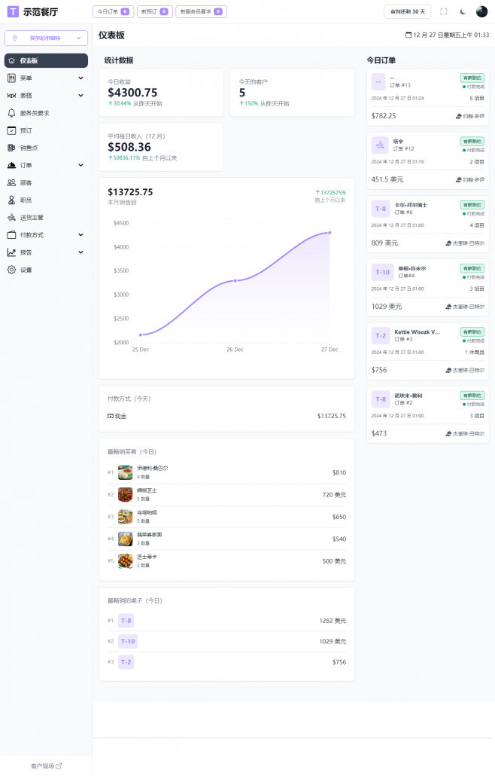Click the 送货主管 delivery icon
Screen dimensions: 495x776
pos(11,218)
